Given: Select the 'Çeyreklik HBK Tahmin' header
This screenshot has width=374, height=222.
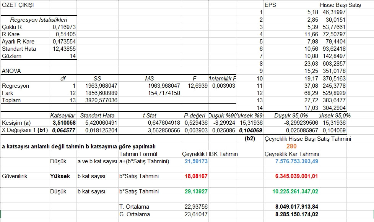Looking at the screenshot, I should coord(210,154).
